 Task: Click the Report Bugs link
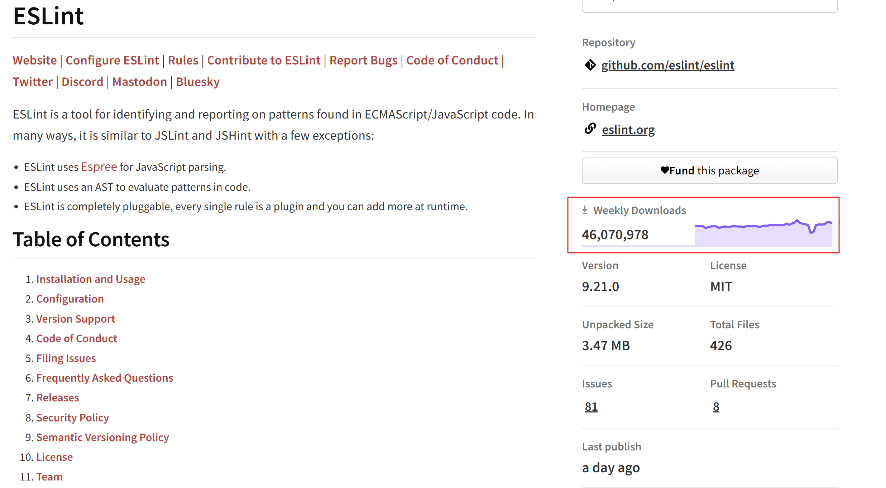click(x=363, y=60)
